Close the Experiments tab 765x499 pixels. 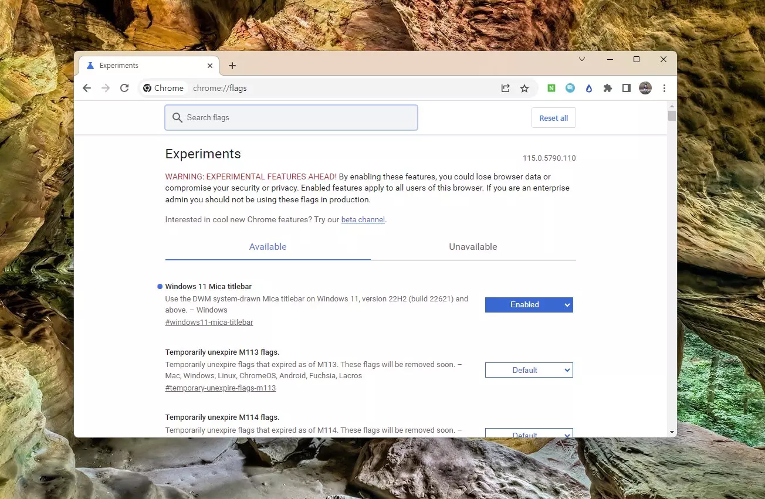[210, 66]
